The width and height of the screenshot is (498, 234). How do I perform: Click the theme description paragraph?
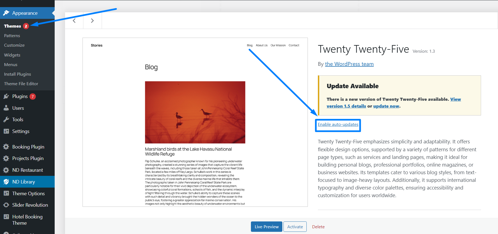pos(397,168)
